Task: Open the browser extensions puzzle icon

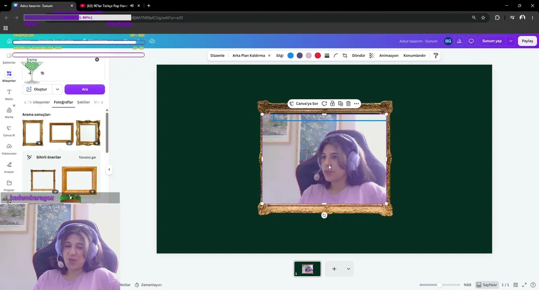Action: click(x=497, y=18)
